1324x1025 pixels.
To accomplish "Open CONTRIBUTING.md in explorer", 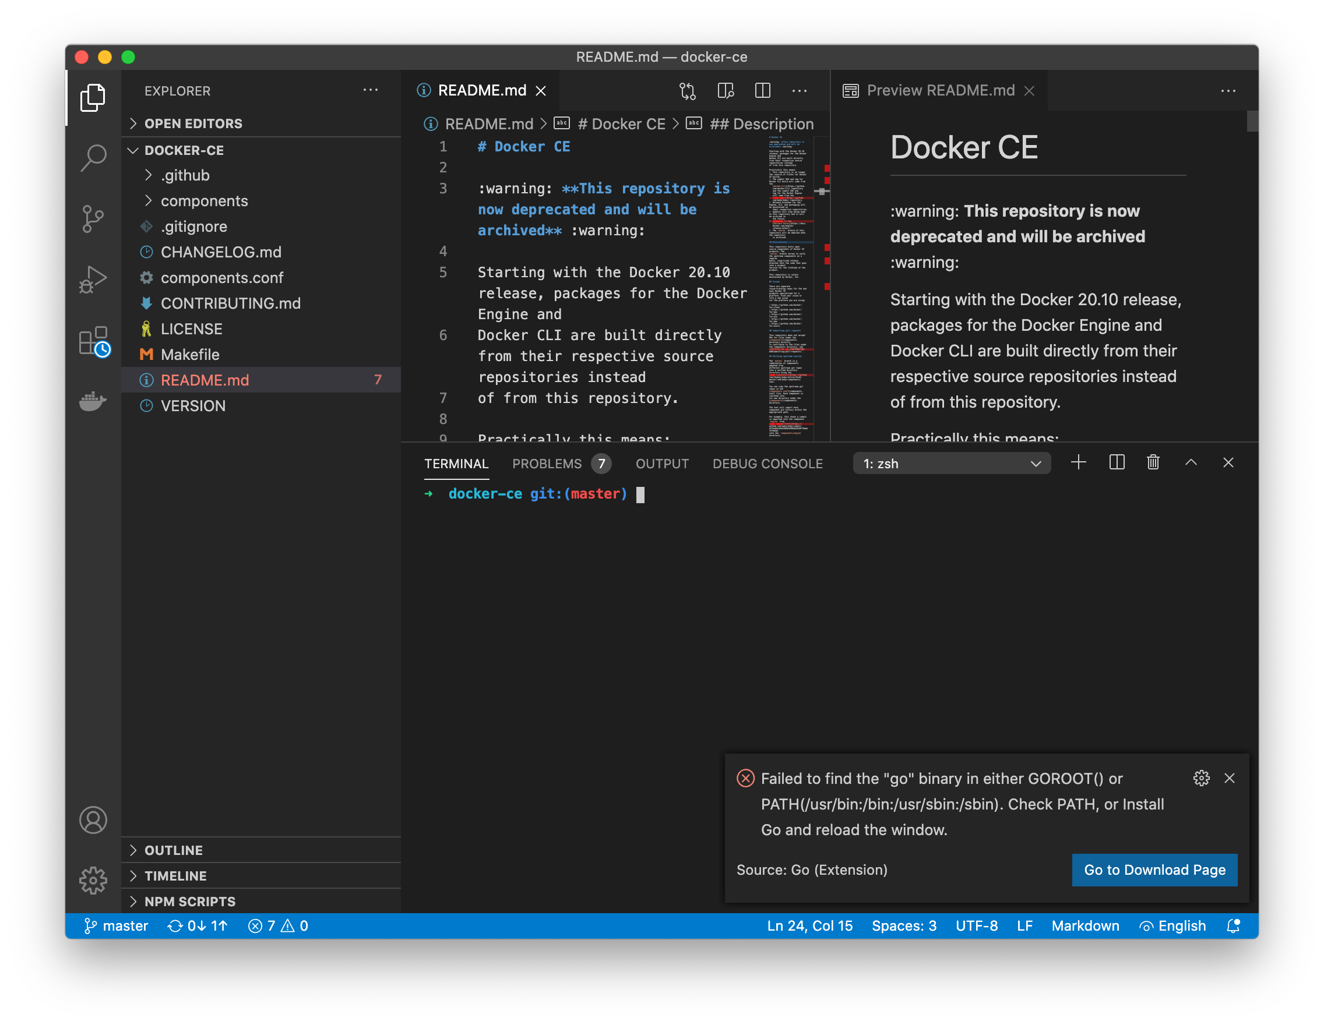I will click(260, 303).
